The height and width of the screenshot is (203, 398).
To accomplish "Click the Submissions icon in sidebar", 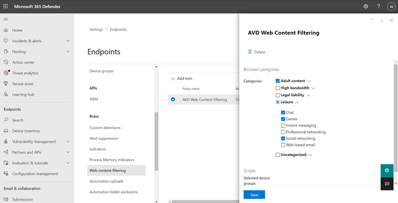I will 6,199.
